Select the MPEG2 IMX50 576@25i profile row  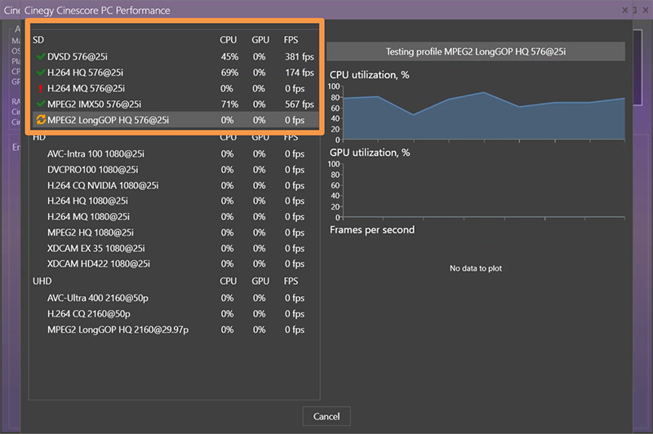[x=175, y=104]
